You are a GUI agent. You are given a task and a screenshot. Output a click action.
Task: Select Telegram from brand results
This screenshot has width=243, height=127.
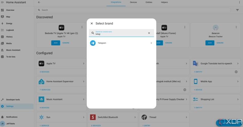click(102, 43)
